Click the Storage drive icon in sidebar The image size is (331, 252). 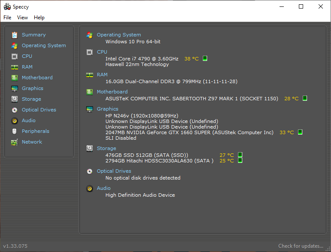click(x=14, y=99)
